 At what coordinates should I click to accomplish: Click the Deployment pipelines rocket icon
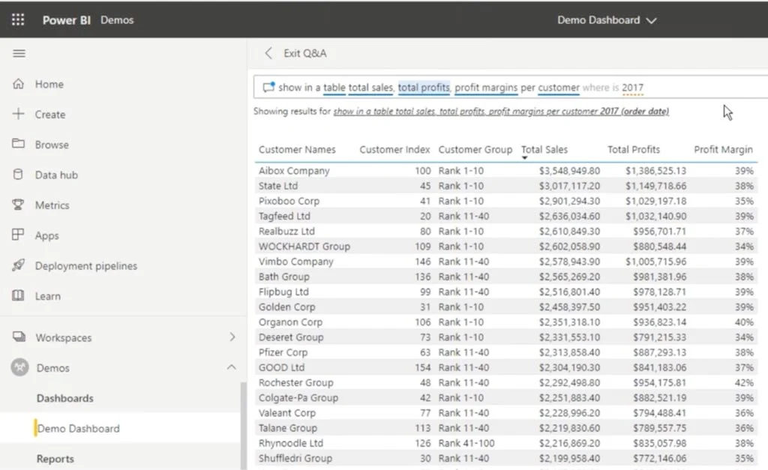pos(18,265)
